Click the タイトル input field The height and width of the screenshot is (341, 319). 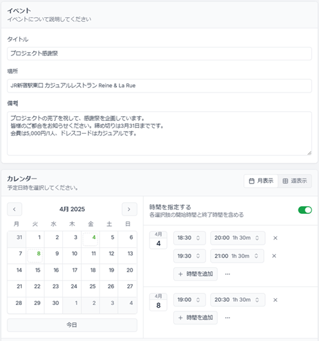(x=159, y=53)
